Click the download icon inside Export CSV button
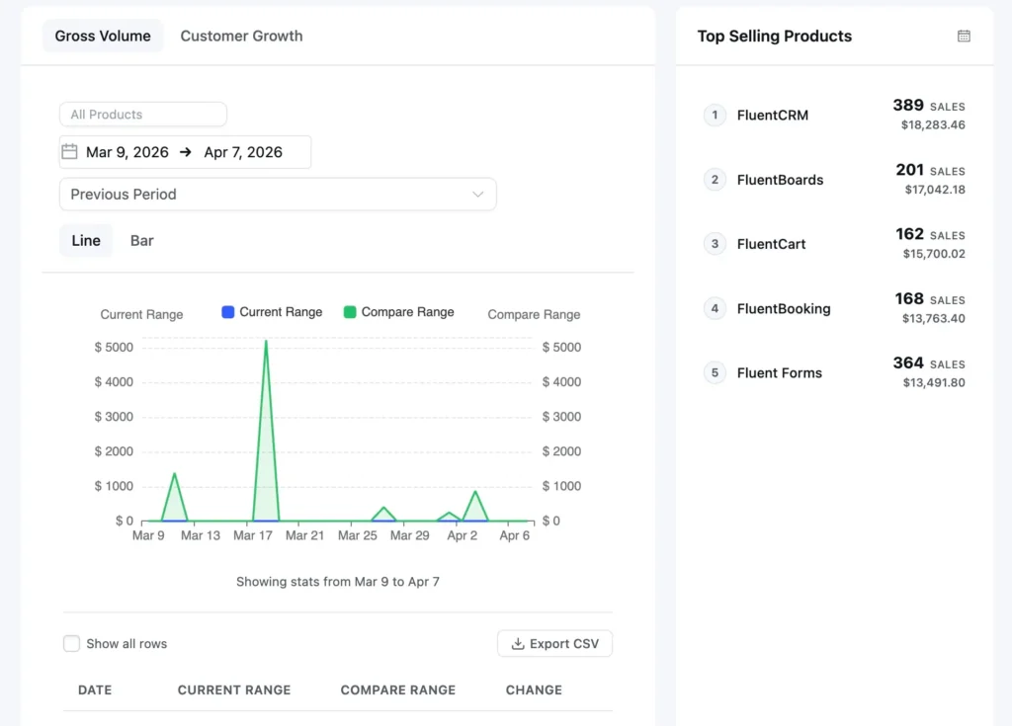The height and width of the screenshot is (726, 1012). click(517, 643)
